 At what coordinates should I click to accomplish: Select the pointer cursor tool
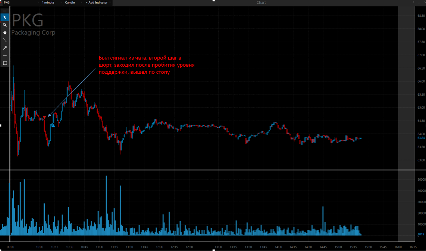[x=4, y=18]
